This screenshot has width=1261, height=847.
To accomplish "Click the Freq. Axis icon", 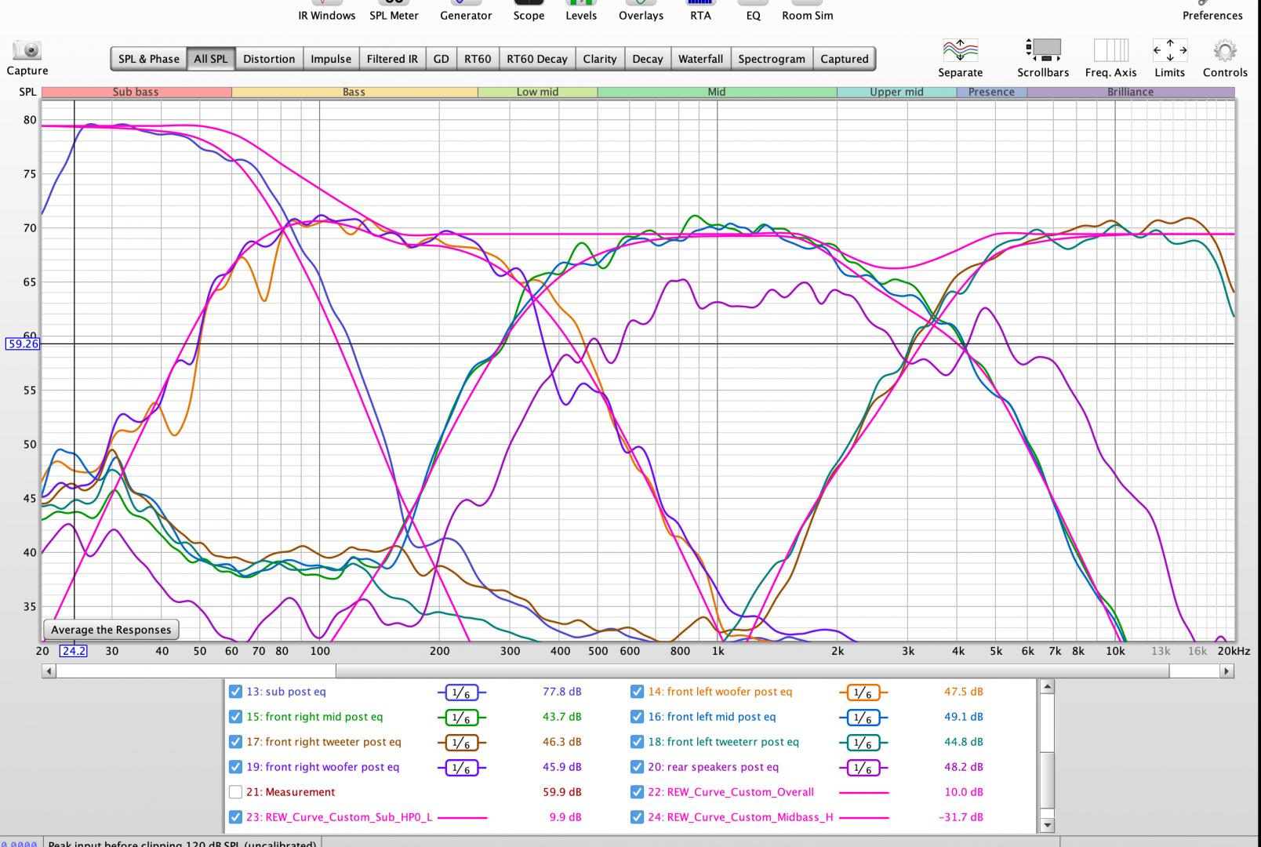I will (1110, 50).
